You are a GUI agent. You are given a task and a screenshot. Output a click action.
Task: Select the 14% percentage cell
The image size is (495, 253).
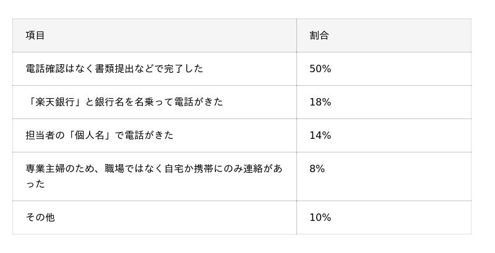point(320,135)
